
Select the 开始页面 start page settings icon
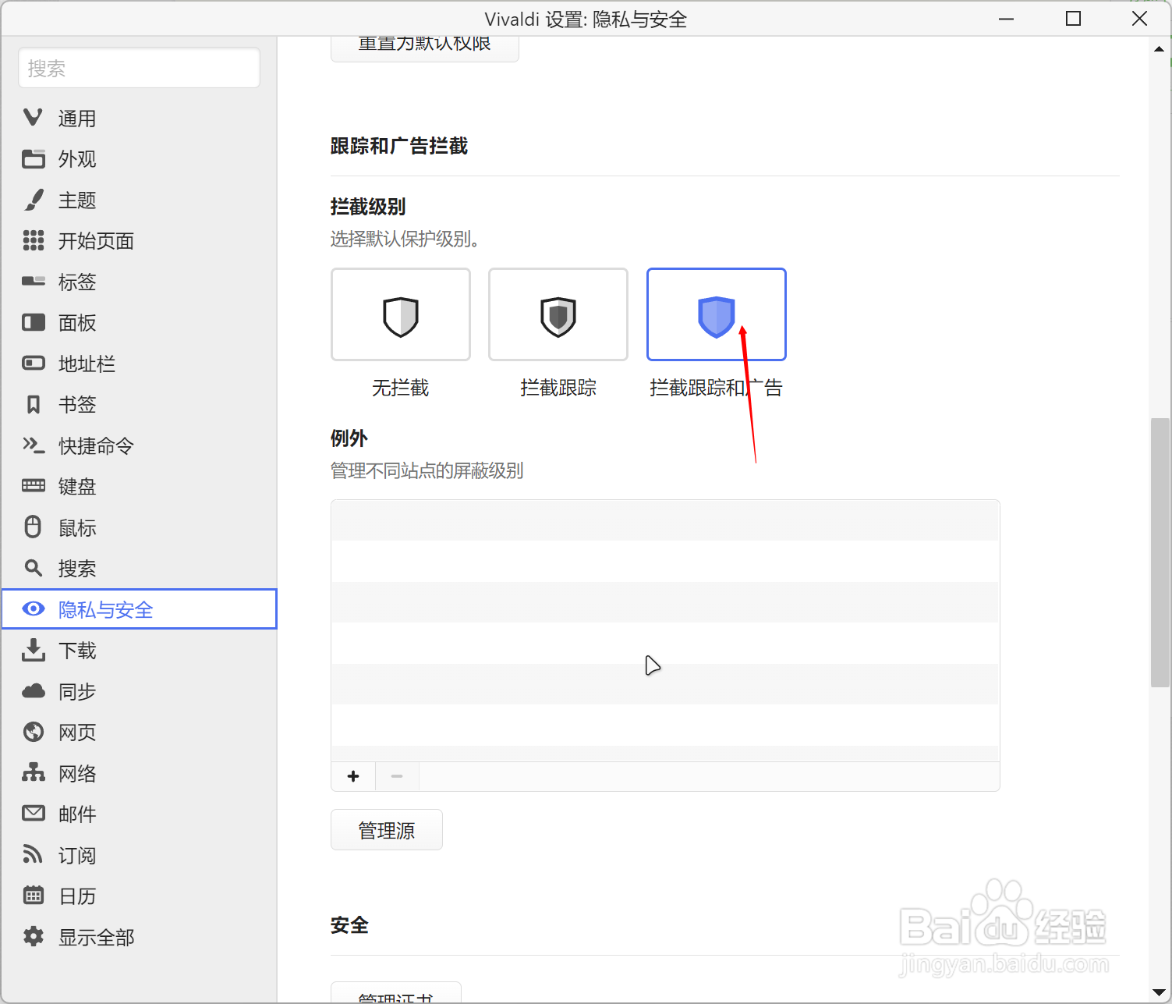click(x=34, y=241)
